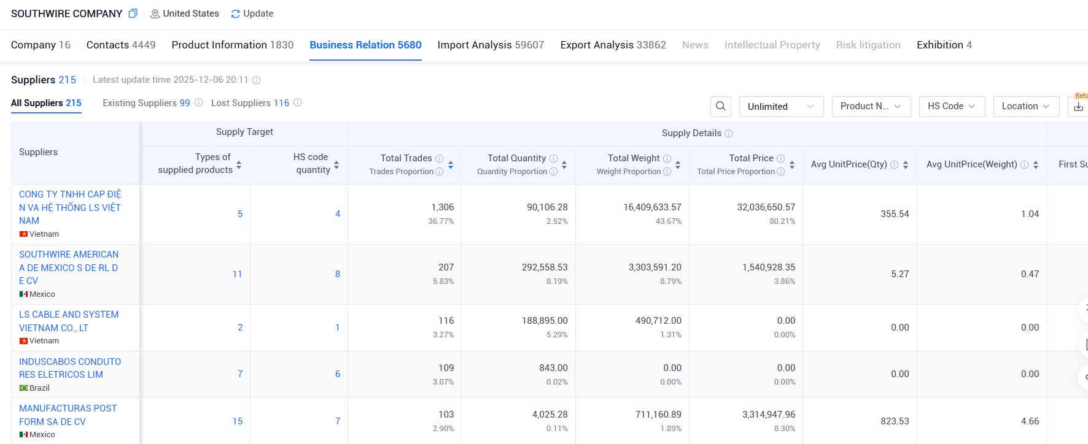Switch to Contacts 4449 tab

tap(121, 45)
